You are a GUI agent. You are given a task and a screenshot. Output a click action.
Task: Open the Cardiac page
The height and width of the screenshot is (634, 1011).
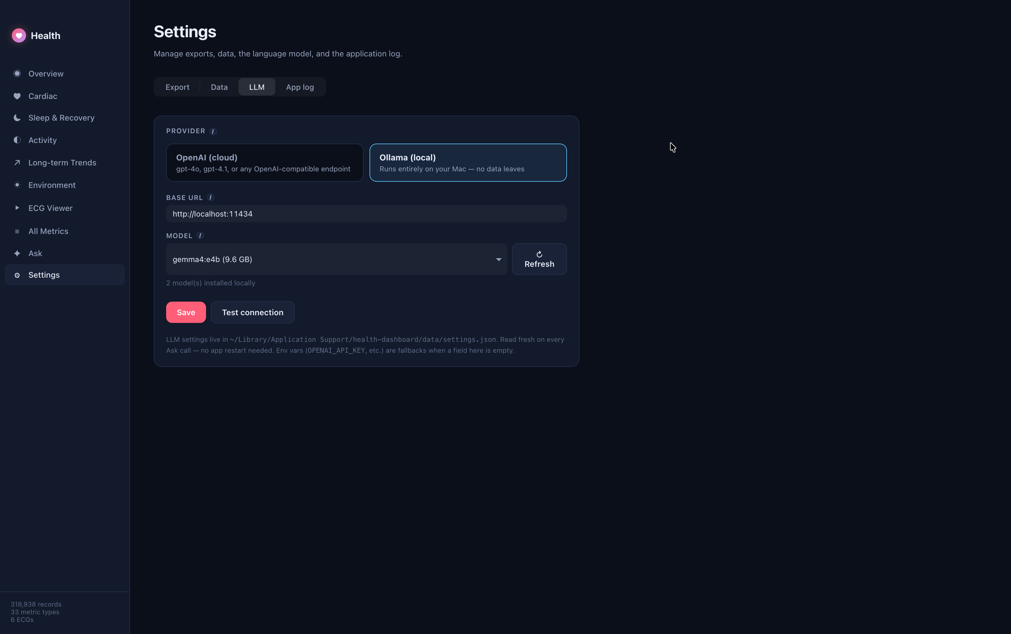pyautogui.click(x=65, y=96)
